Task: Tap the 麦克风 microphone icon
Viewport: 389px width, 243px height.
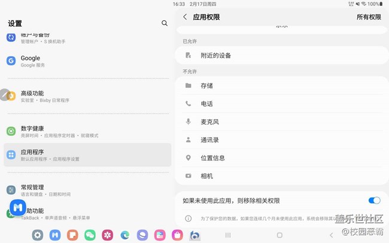Action: [x=189, y=121]
